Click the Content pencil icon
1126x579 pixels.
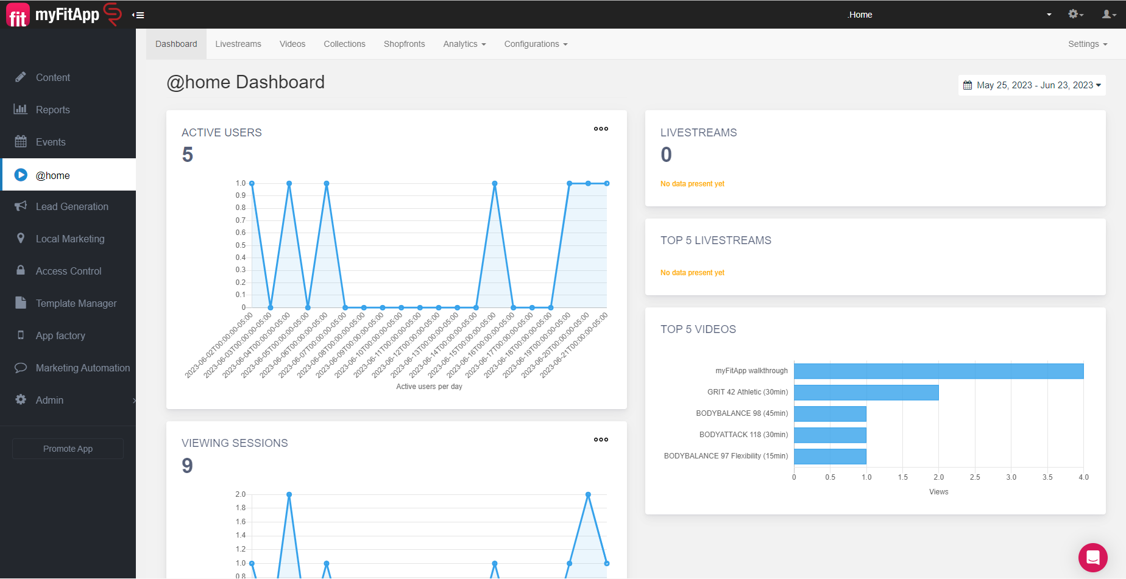pos(21,77)
